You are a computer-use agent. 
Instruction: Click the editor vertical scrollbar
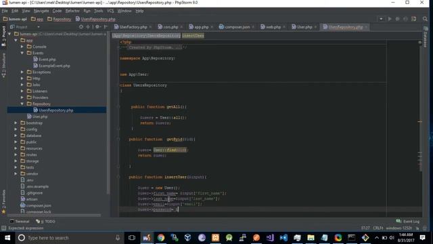420,108
